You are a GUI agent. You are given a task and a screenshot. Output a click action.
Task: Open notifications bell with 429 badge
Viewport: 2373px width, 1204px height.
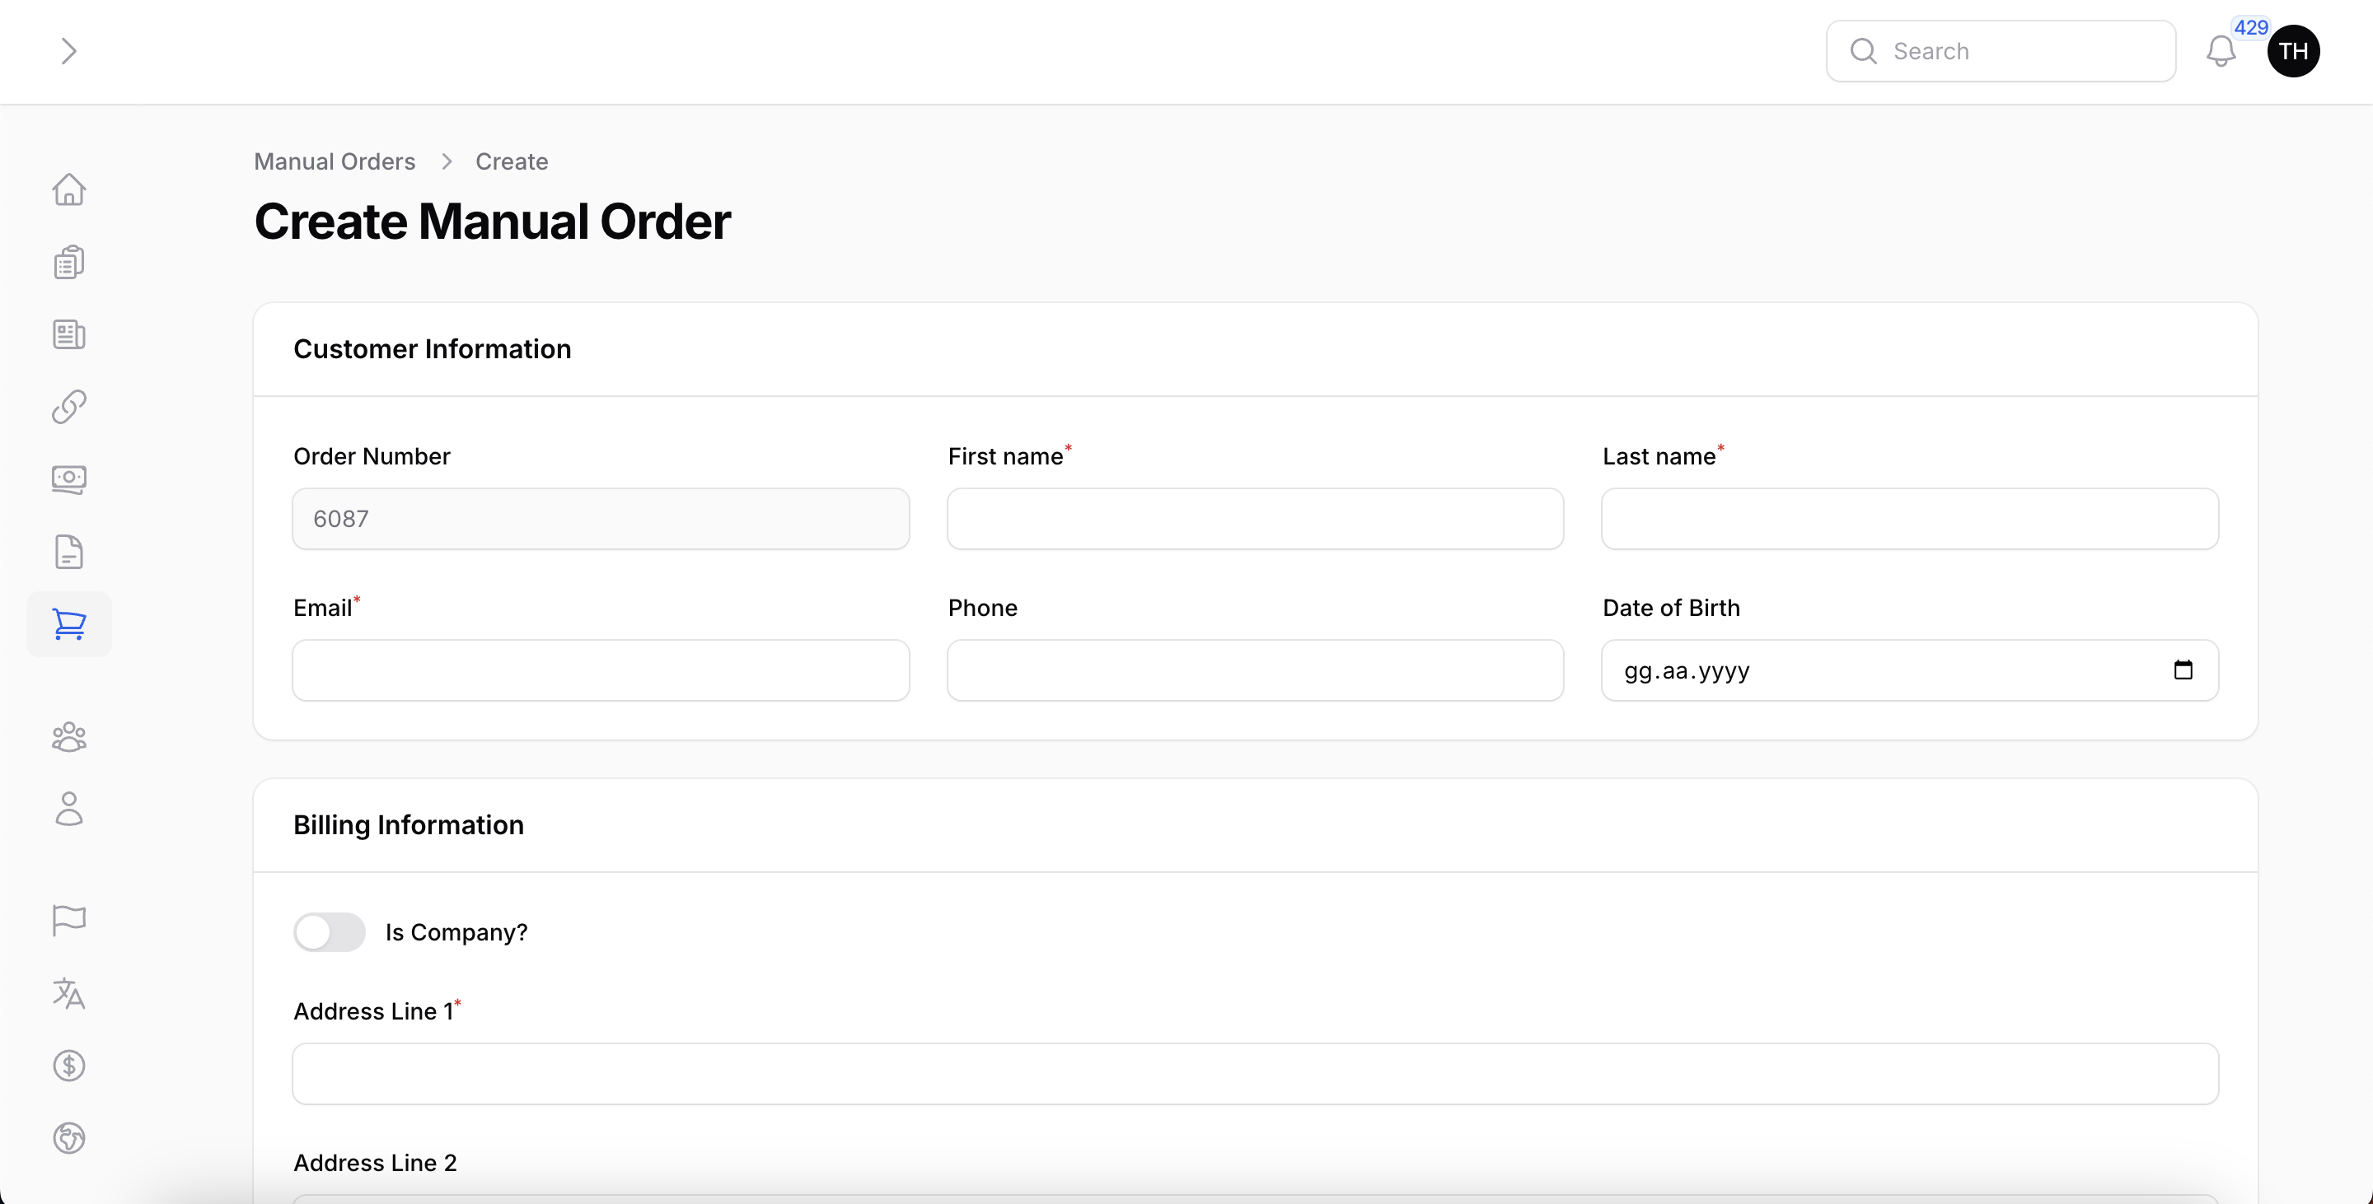(2221, 52)
